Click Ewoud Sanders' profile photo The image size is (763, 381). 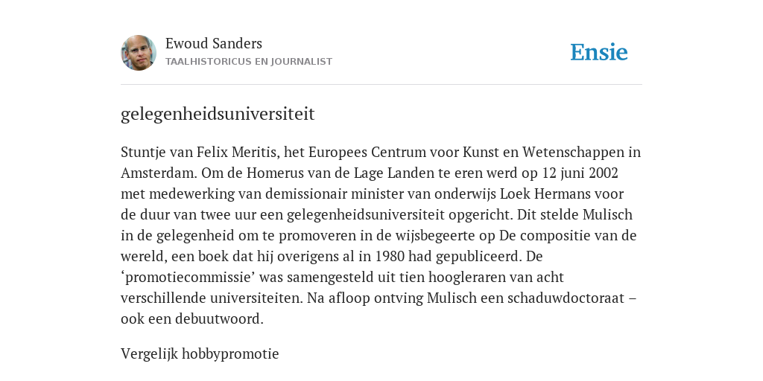pos(139,53)
